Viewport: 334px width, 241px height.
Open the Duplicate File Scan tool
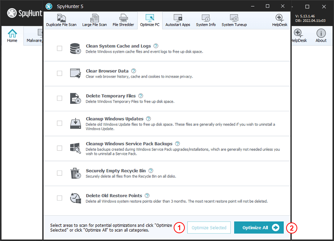pos(61,20)
